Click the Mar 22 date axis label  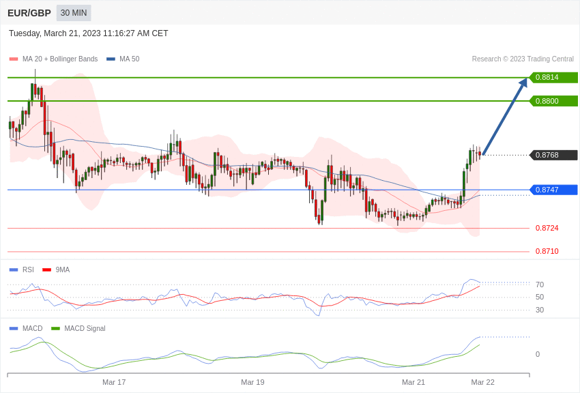pyautogui.click(x=482, y=382)
